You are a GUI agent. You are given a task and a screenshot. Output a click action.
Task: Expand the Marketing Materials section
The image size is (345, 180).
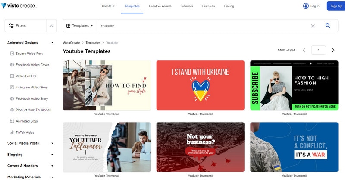point(52,177)
